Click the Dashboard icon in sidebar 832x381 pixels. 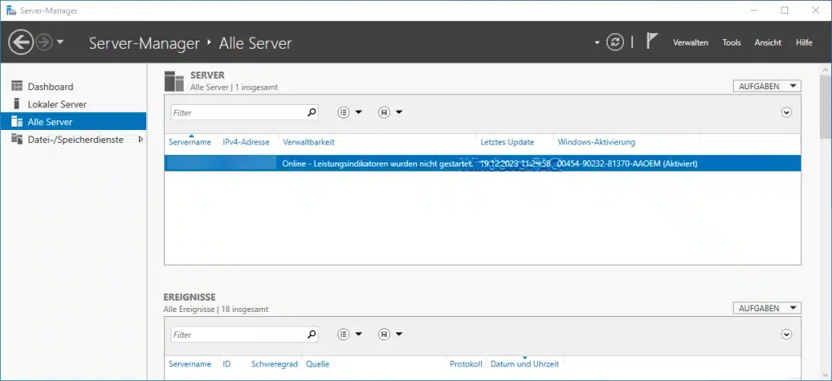pyautogui.click(x=17, y=86)
